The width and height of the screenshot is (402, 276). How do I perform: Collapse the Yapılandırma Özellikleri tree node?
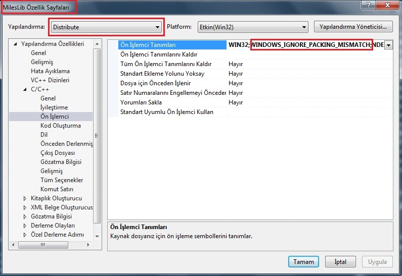[x=16, y=44]
